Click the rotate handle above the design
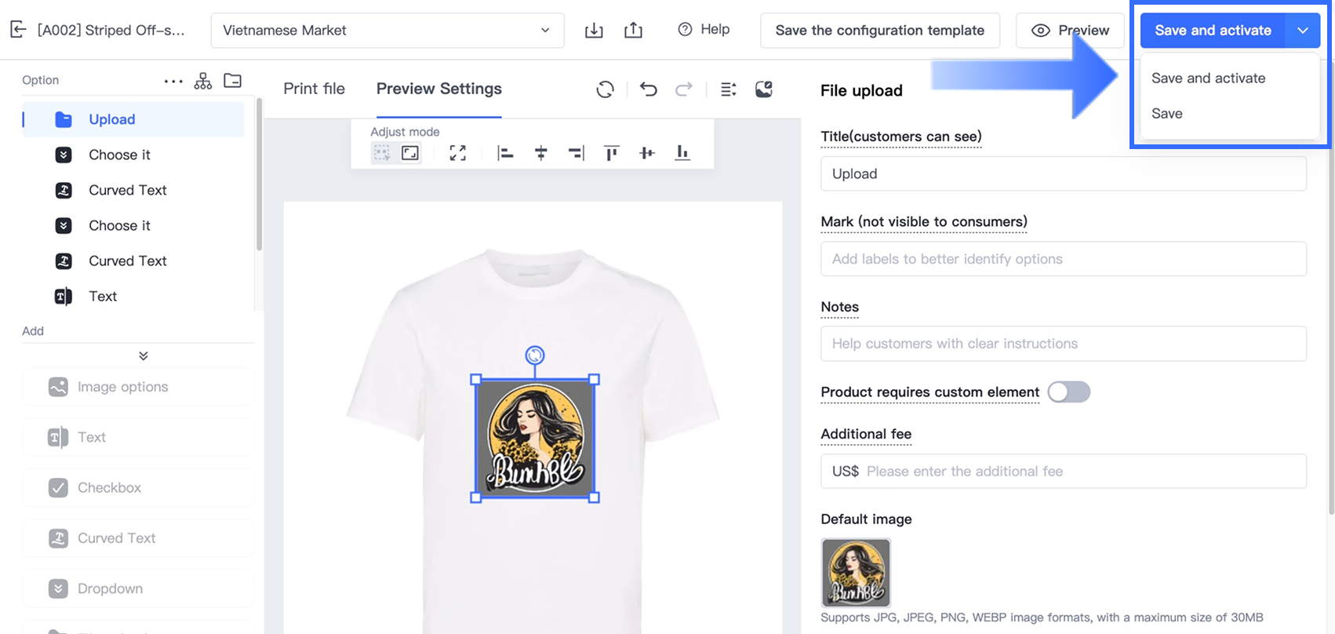 point(535,355)
